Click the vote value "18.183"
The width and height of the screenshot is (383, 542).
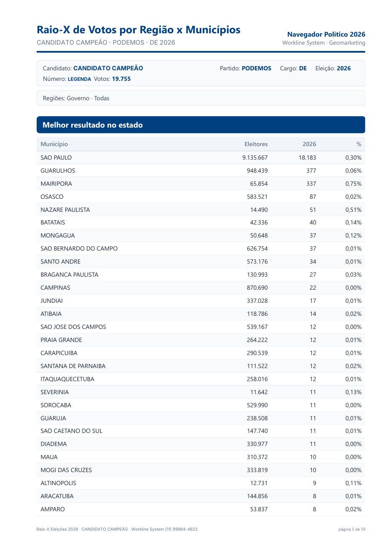[x=307, y=158]
